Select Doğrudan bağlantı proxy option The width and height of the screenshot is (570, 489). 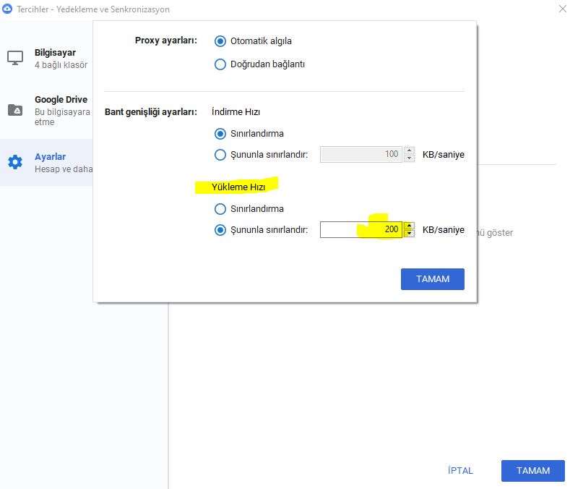point(220,64)
